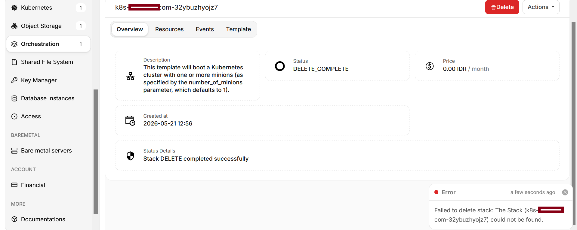The image size is (577, 230).
Task: Click the Bare metal servers icon
Action: point(14,151)
